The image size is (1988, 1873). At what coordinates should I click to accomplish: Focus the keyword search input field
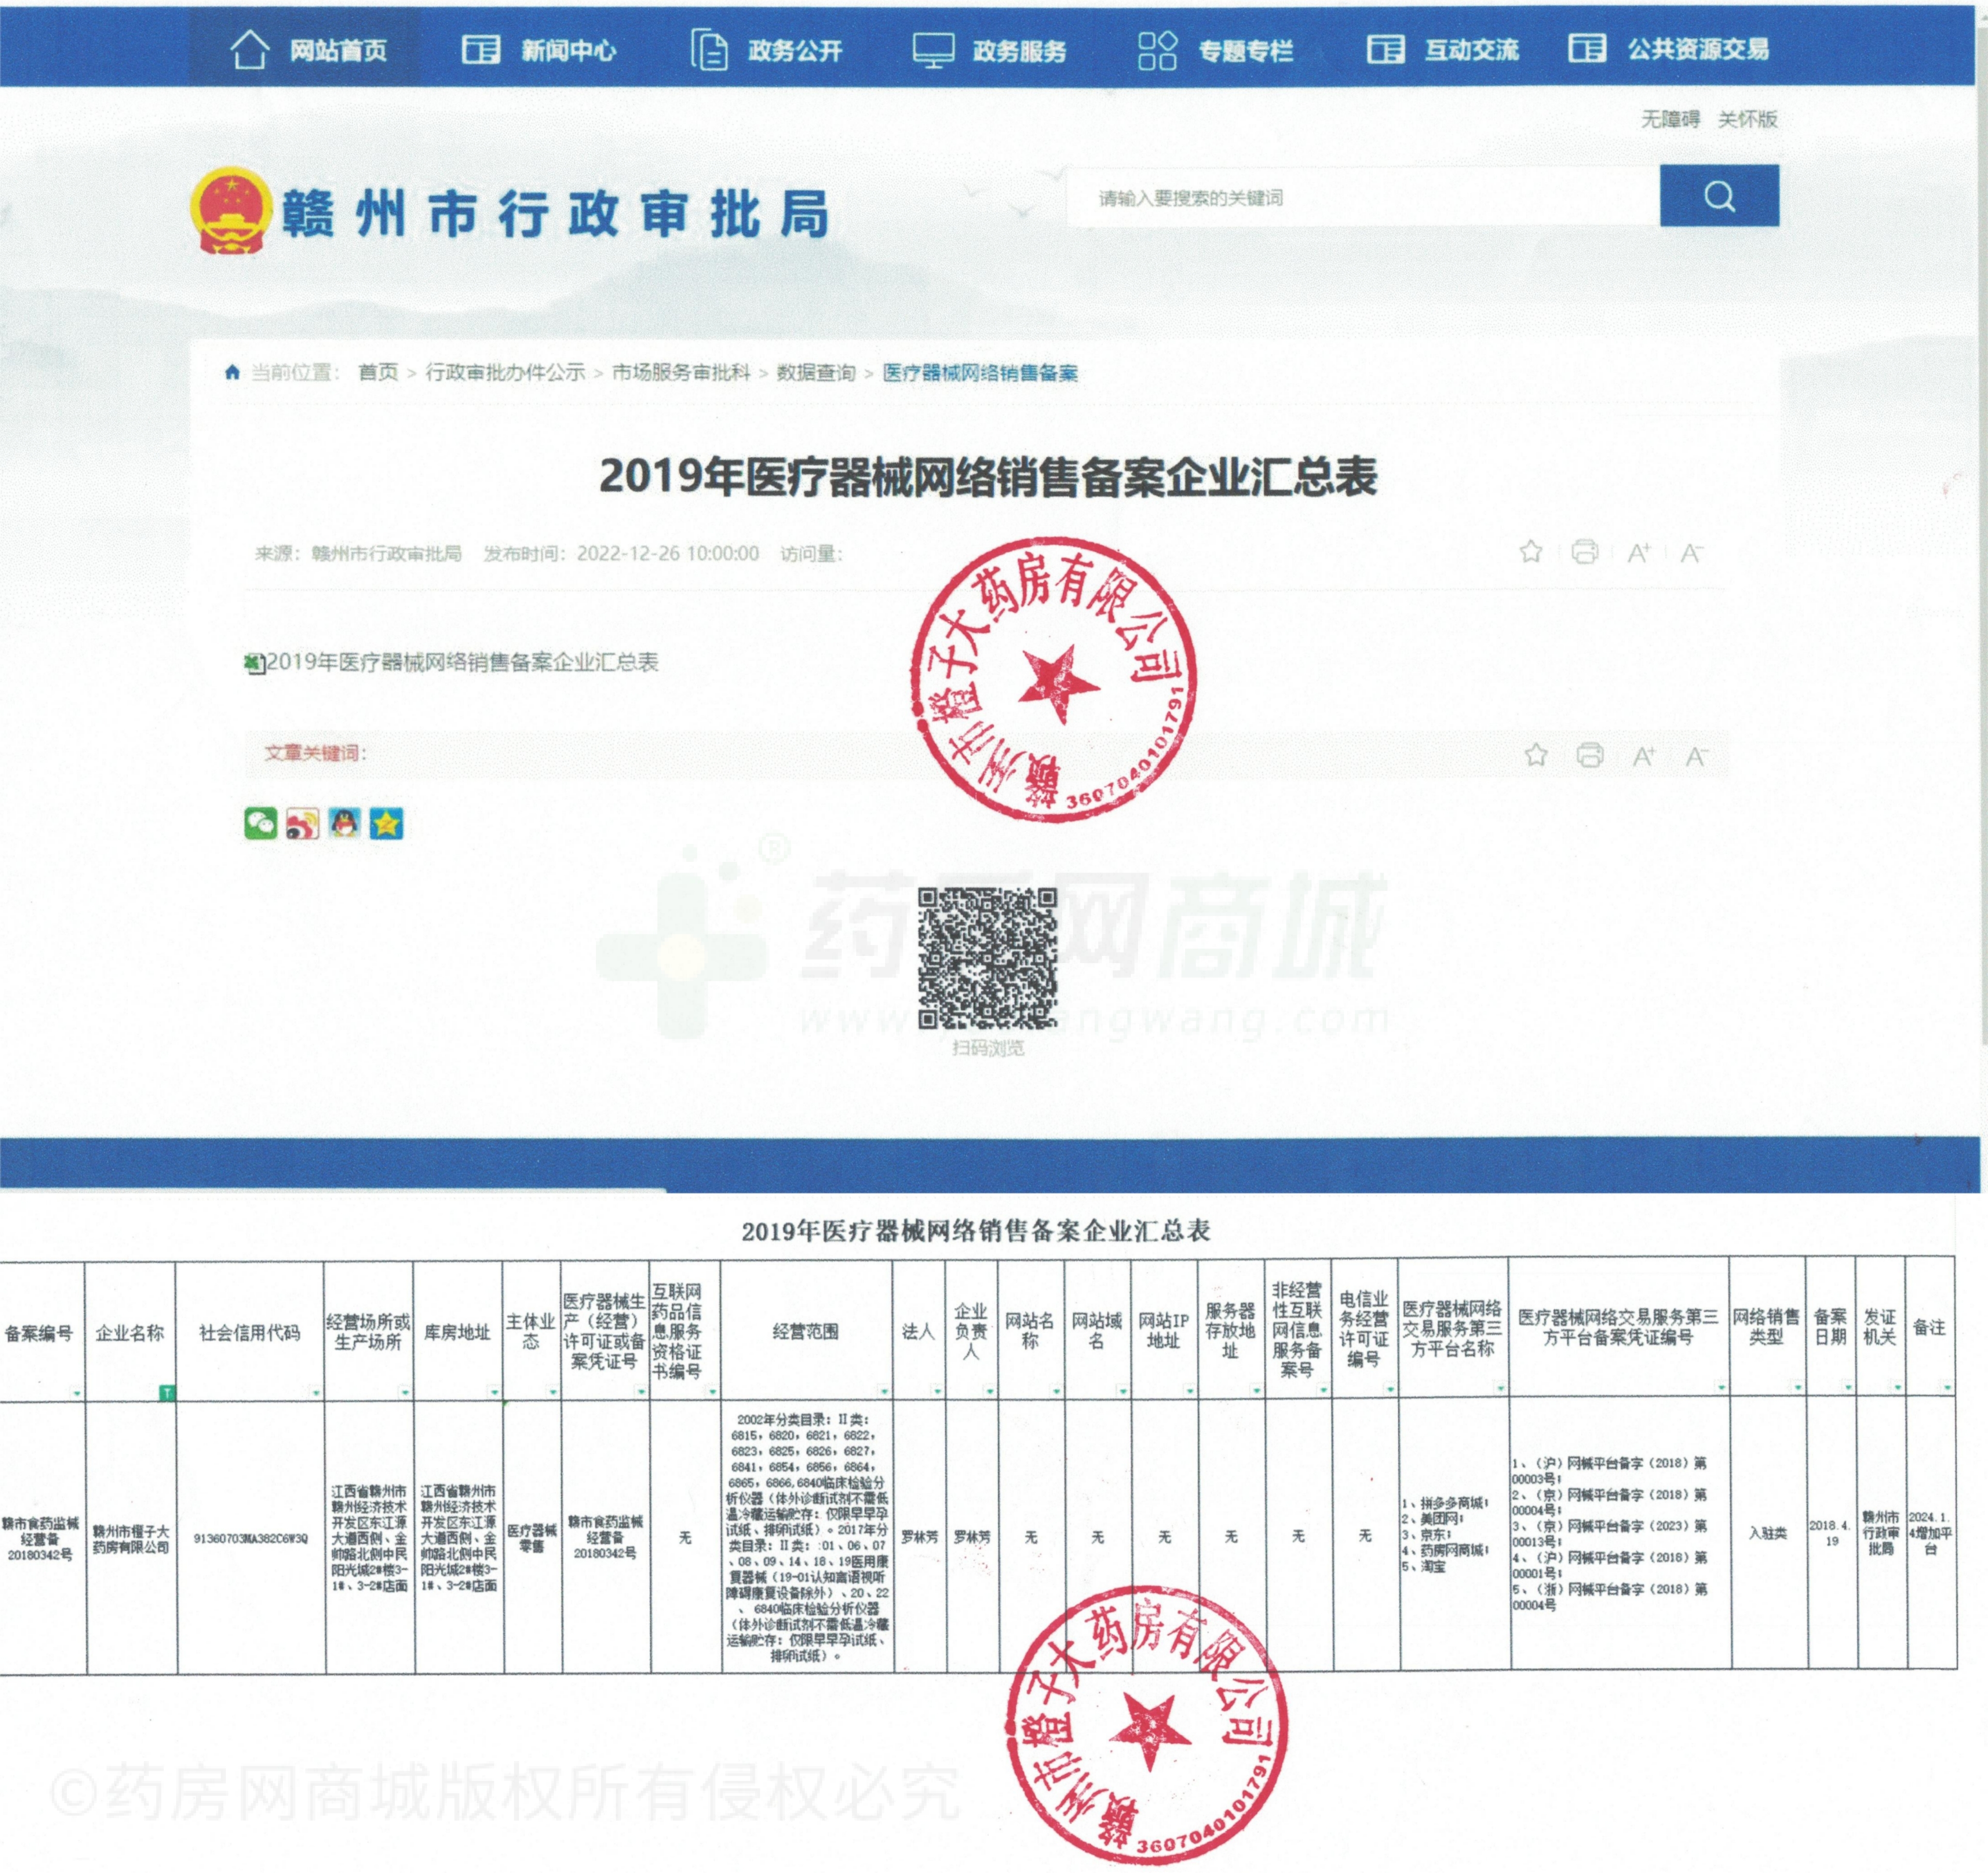(1364, 197)
